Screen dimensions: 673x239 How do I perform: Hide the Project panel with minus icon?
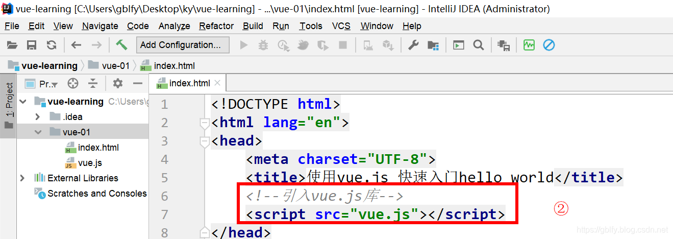(x=138, y=83)
